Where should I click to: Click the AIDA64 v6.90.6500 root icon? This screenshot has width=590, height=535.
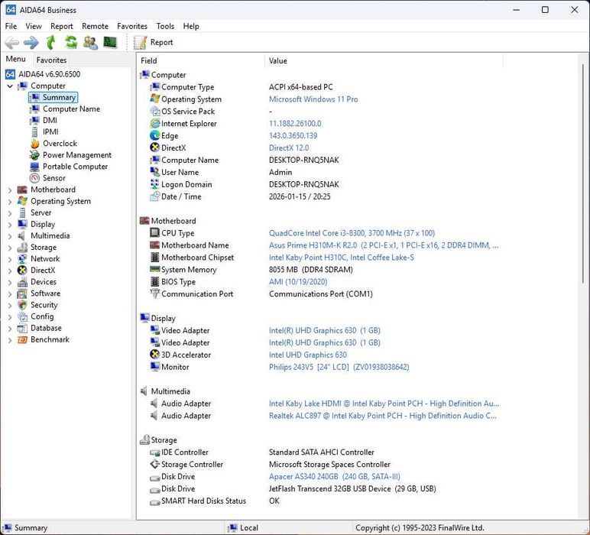[x=10, y=74]
